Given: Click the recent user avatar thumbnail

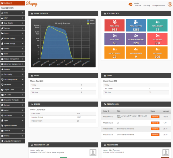Looking at the screenshot, I should [166, 153].
